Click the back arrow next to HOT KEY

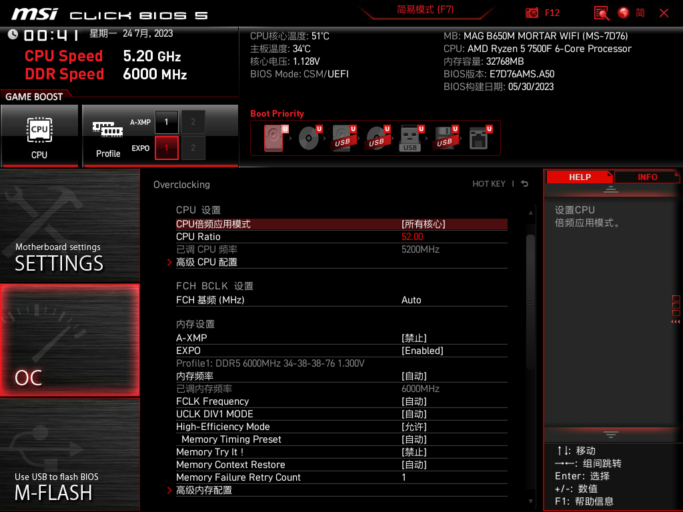click(525, 184)
